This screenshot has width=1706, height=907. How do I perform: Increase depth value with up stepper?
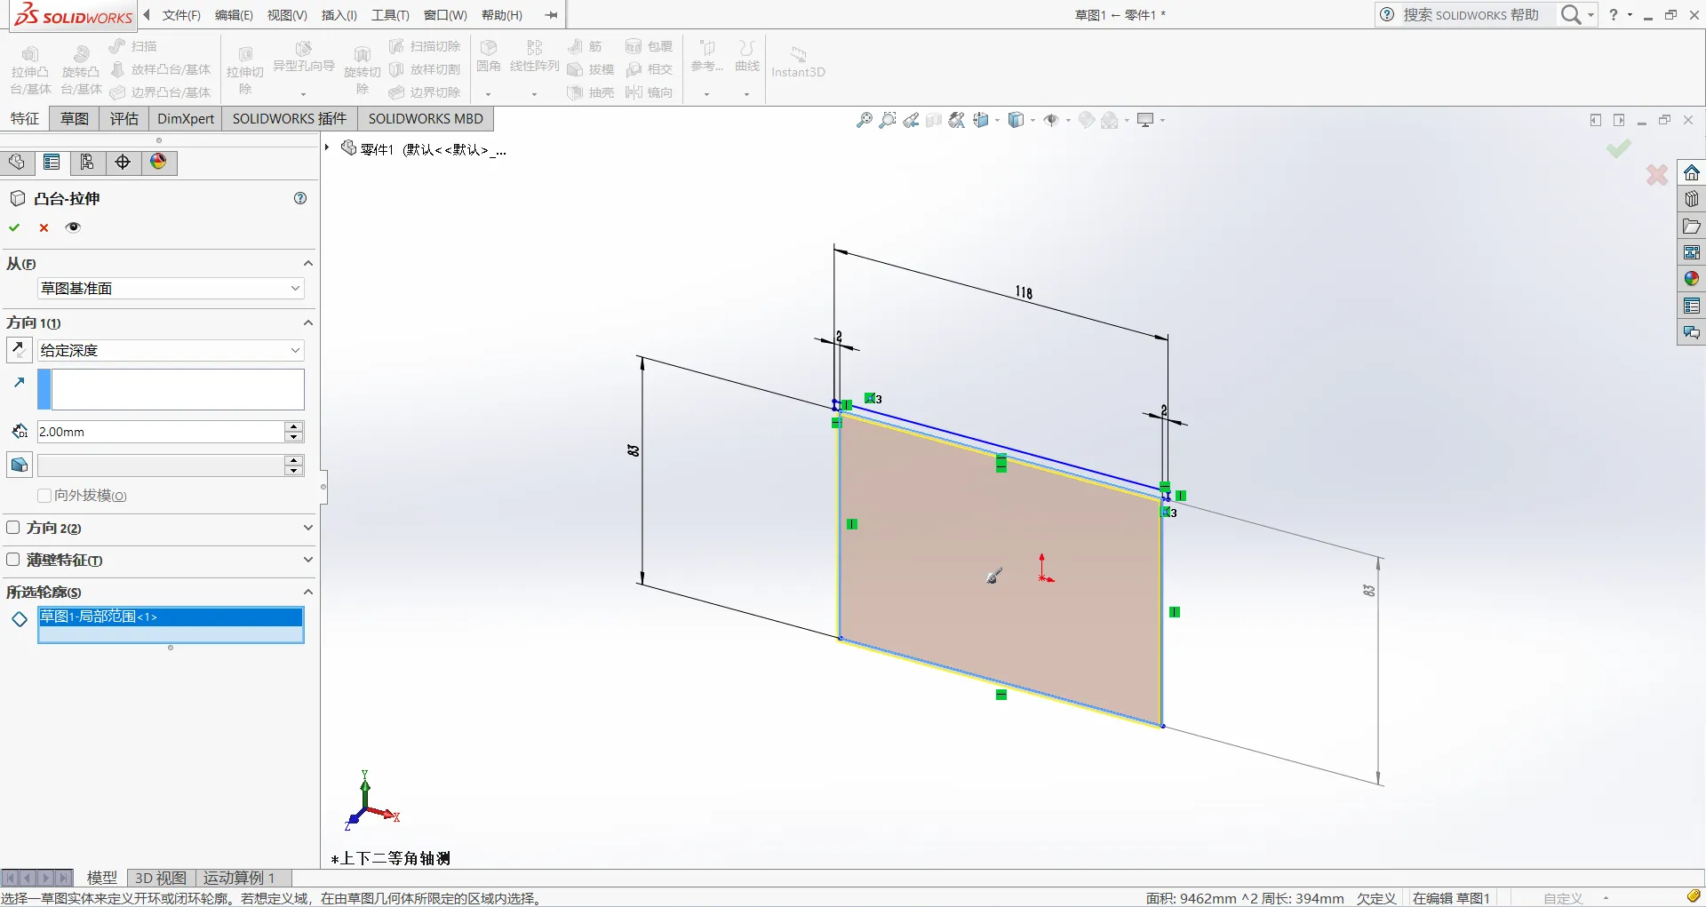[x=294, y=426]
